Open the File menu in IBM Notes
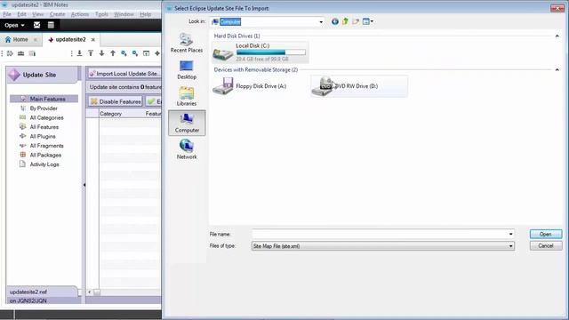 click(x=7, y=14)
